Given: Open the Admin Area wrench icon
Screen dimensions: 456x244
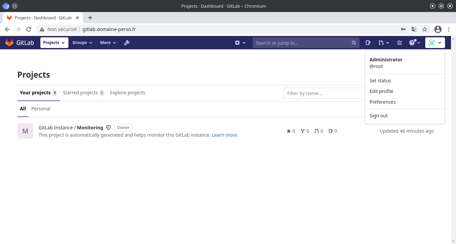Looking at the screenshot, I should (x=127, y=43).
